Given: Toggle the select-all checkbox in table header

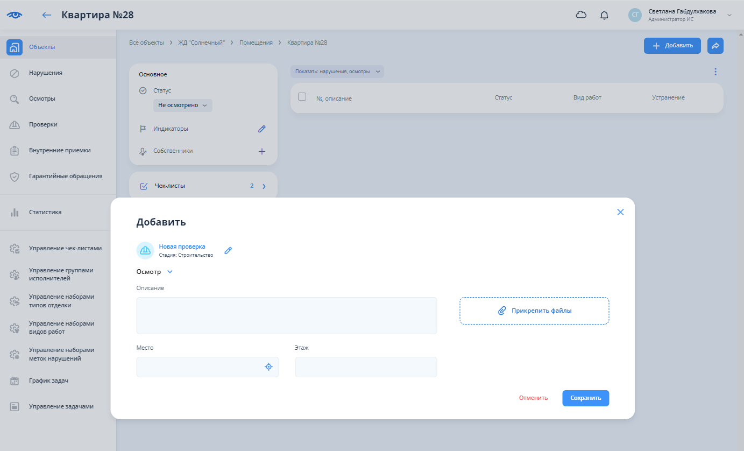Looking at the screenshot, I should (x=302, y=97).
